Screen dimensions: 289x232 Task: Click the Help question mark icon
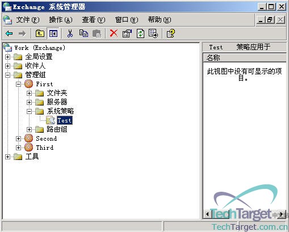[x=171, y=33]
